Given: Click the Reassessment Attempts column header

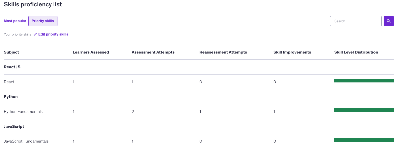Looking at the screenshot, I should [223, 52].
